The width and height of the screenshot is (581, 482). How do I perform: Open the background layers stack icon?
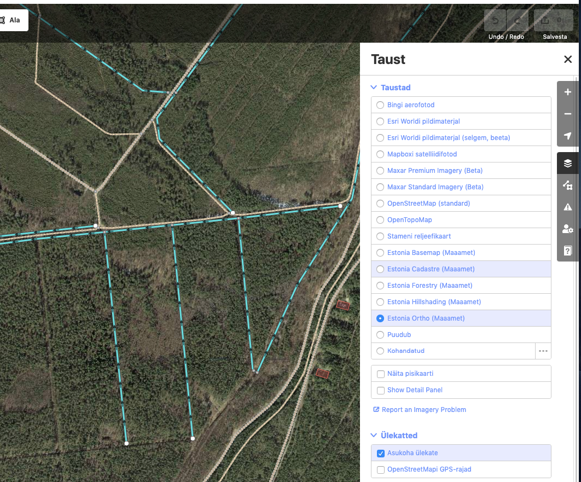(567, 163)
